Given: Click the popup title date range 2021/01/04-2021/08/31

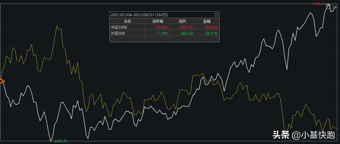Looking at the screenshot, I should tap(139, 15).
